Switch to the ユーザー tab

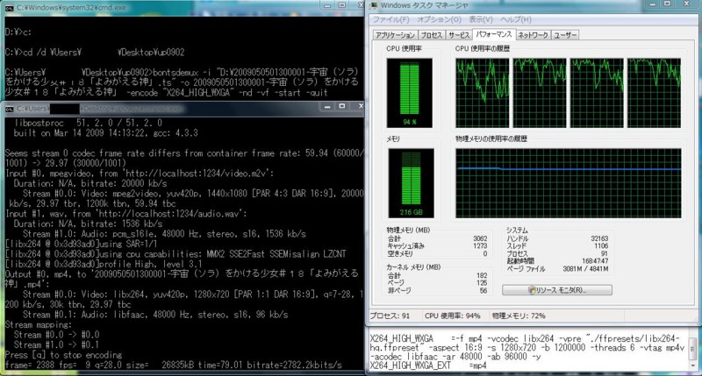(565, 35)
